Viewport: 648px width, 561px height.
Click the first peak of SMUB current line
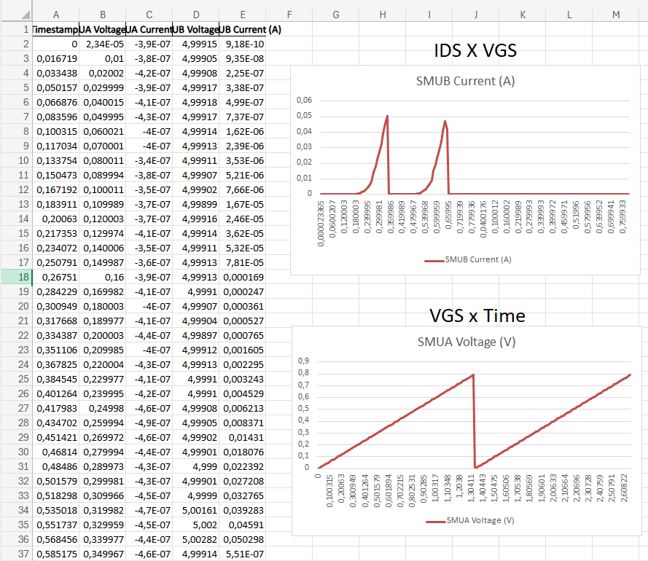387,117
